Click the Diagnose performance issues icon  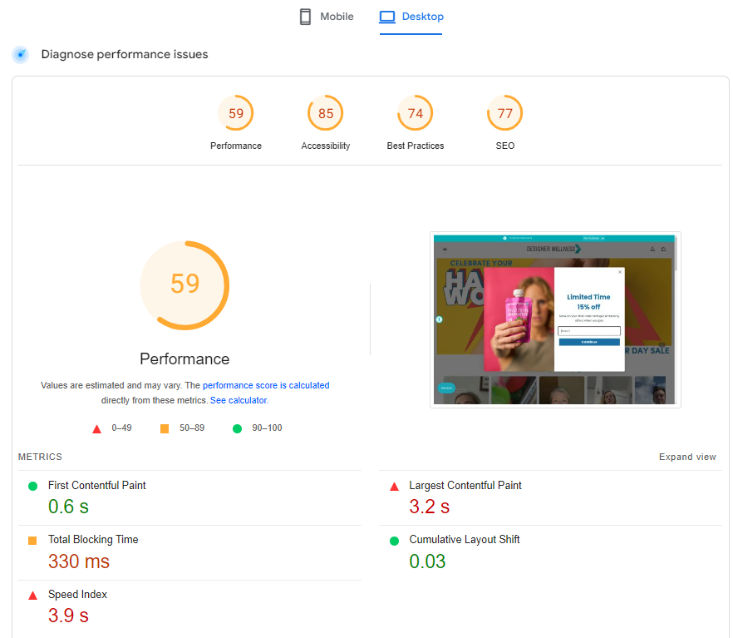click(x=21, y=55)
